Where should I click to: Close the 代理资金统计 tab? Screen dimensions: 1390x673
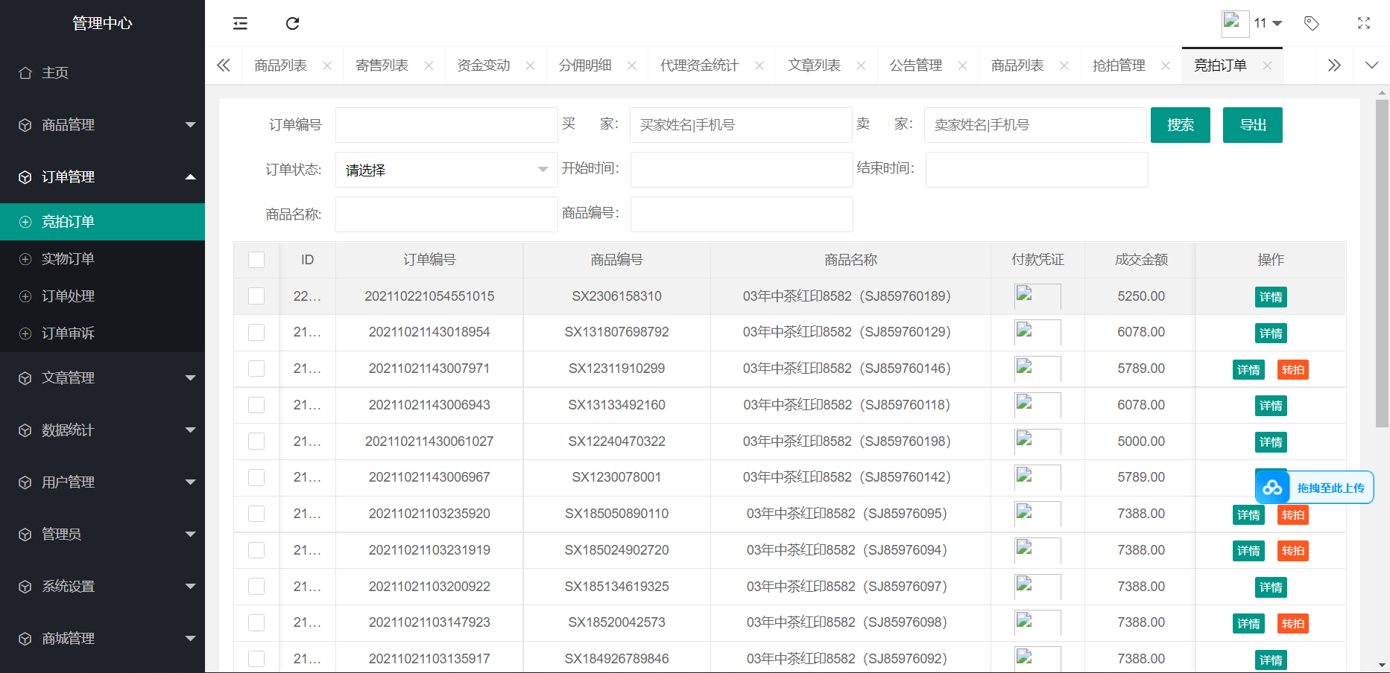(x=759, y=66)
